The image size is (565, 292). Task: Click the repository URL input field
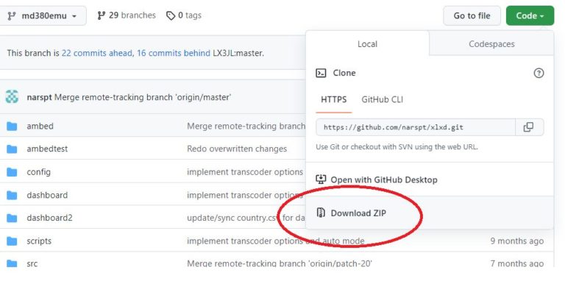[x=416, y=127]
